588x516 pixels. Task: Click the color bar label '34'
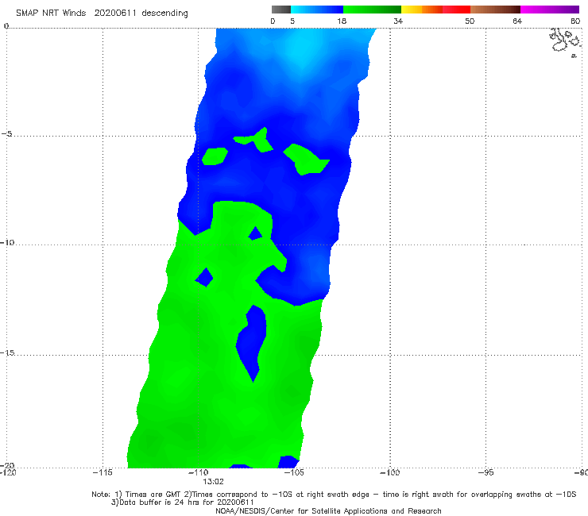tap(398, 21)
